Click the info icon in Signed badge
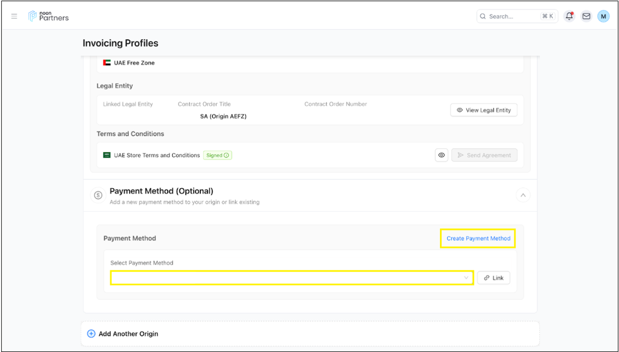 point(227,156)
